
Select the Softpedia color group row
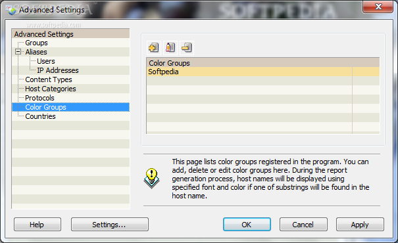point(263,72)
